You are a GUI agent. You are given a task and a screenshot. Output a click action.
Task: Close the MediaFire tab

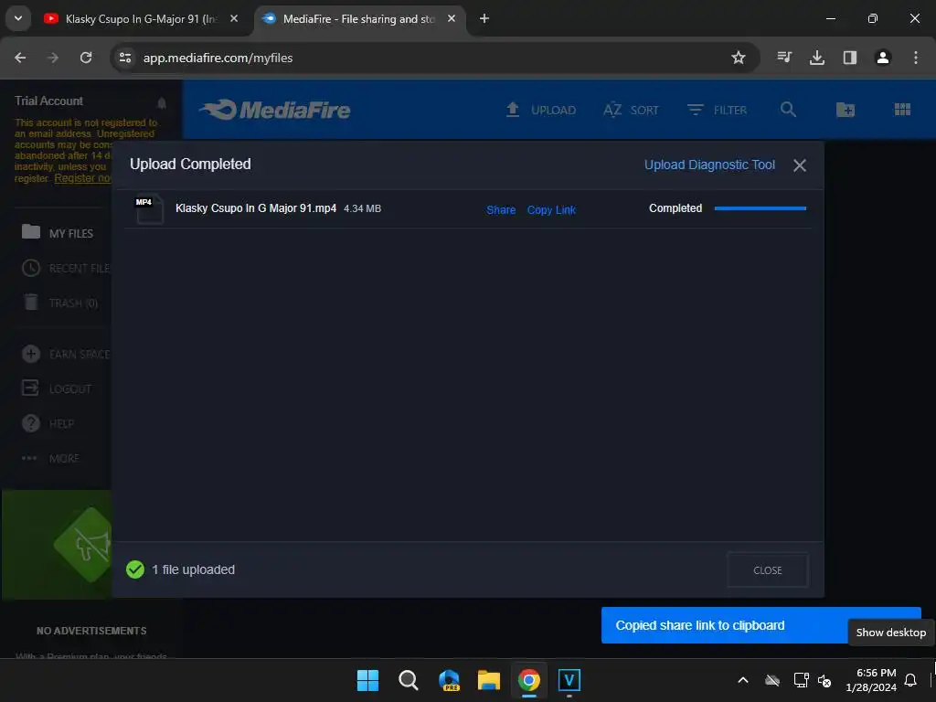(x=452, y=18)
